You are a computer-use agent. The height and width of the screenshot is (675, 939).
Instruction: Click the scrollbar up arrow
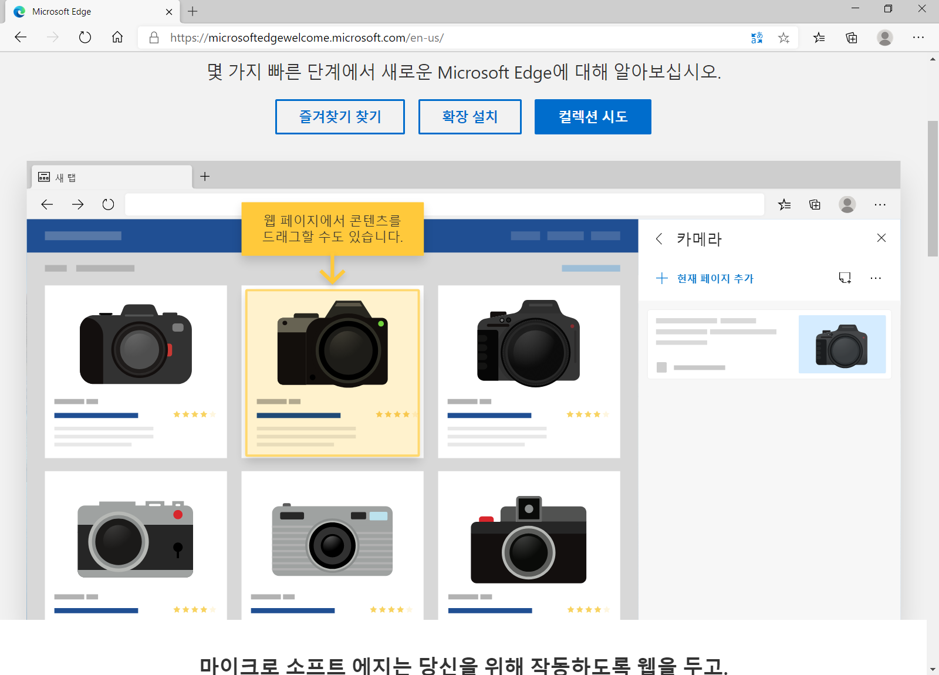933,59
